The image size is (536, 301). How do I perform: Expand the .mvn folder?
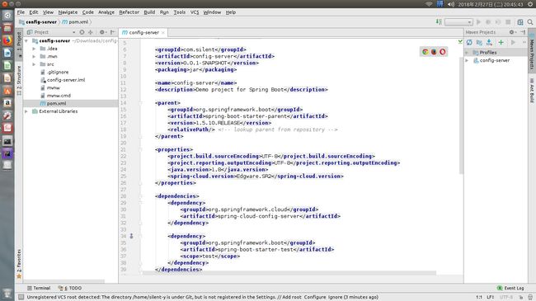[34, 56]
